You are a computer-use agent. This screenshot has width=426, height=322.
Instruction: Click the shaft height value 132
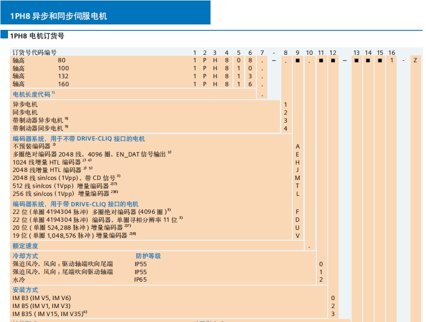point(63,76)
